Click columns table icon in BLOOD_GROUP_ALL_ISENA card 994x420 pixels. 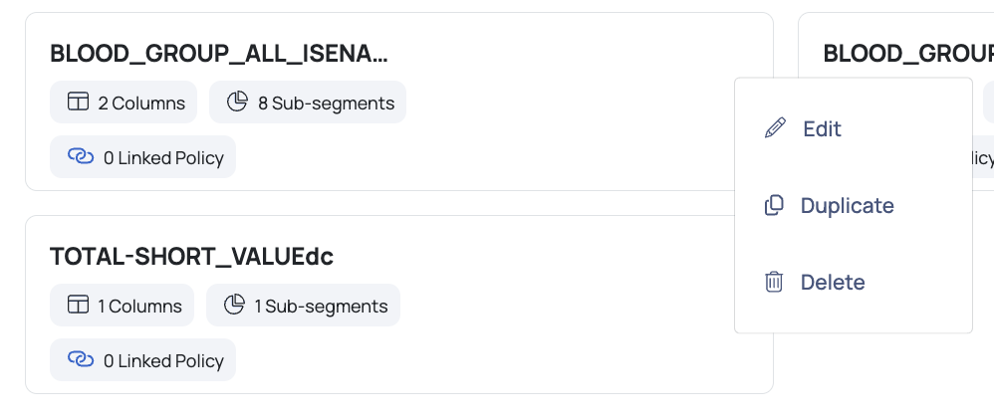[x=78, y=102]
